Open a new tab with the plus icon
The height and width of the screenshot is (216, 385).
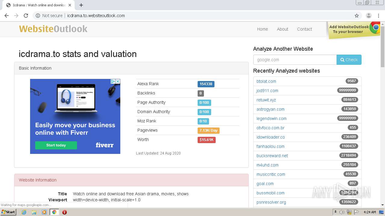(81, 5)
